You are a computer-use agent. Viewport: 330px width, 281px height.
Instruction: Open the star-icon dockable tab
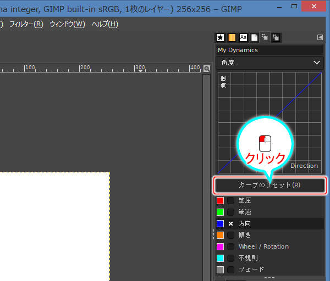(x=221, y=37)
